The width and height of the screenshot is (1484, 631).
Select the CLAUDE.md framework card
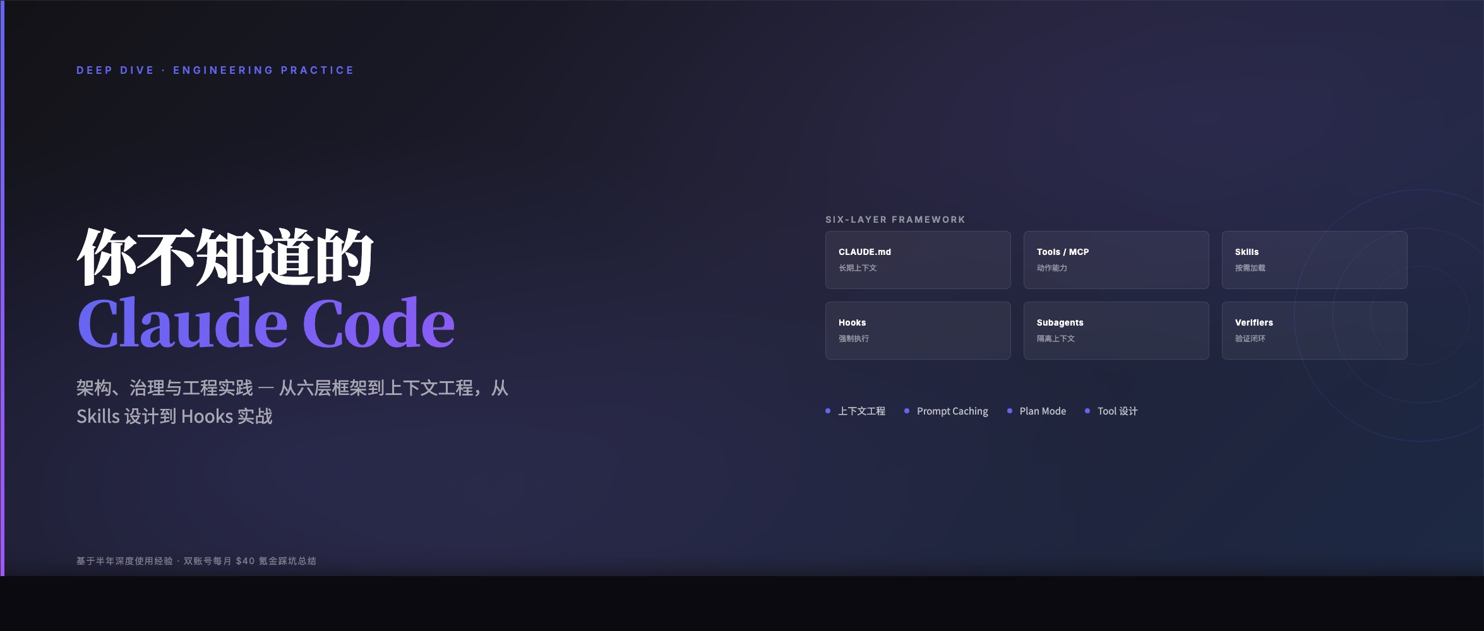coord(918,259)
